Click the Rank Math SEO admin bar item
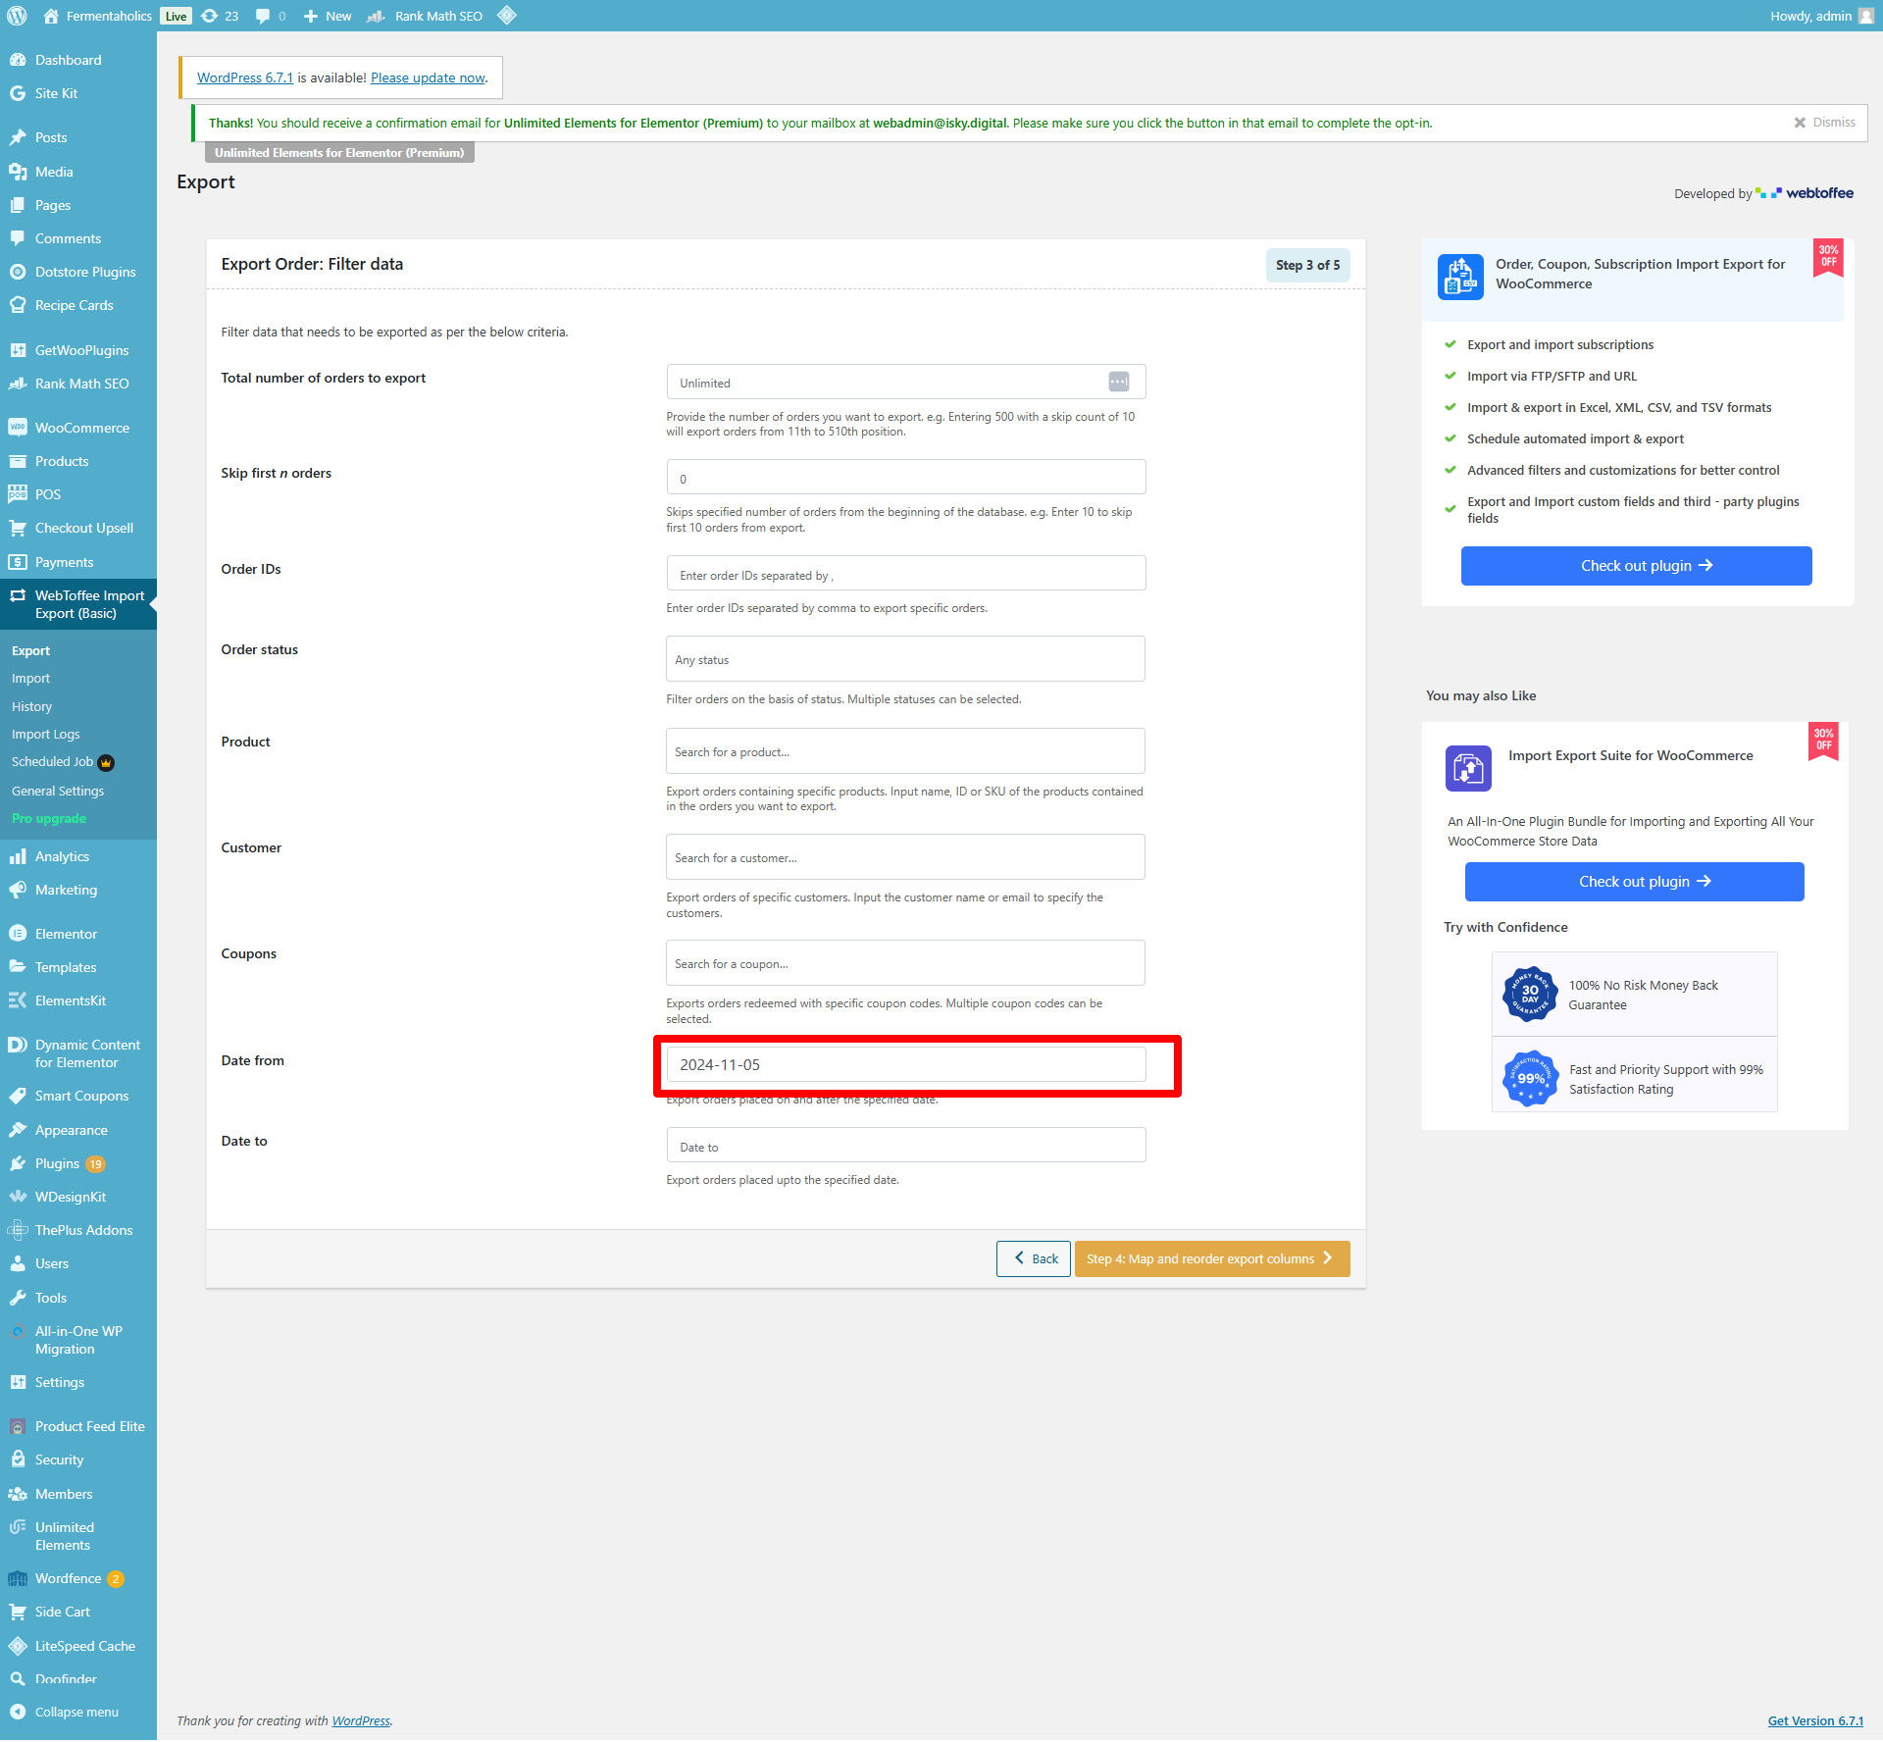1883x1742 pixels. [425, 16]
